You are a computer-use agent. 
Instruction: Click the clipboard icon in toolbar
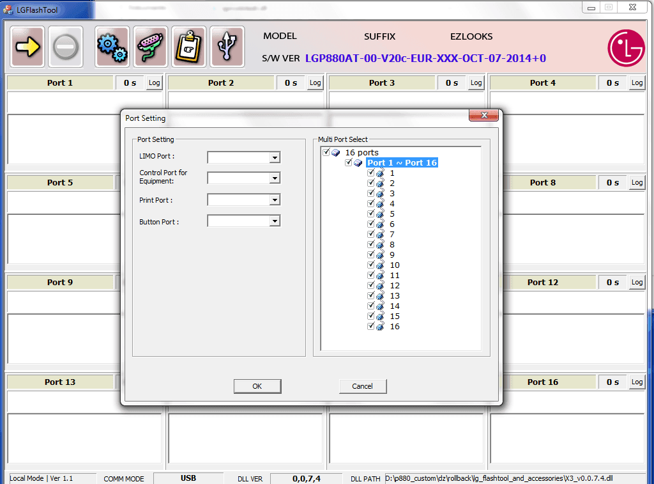click(189, 46)
